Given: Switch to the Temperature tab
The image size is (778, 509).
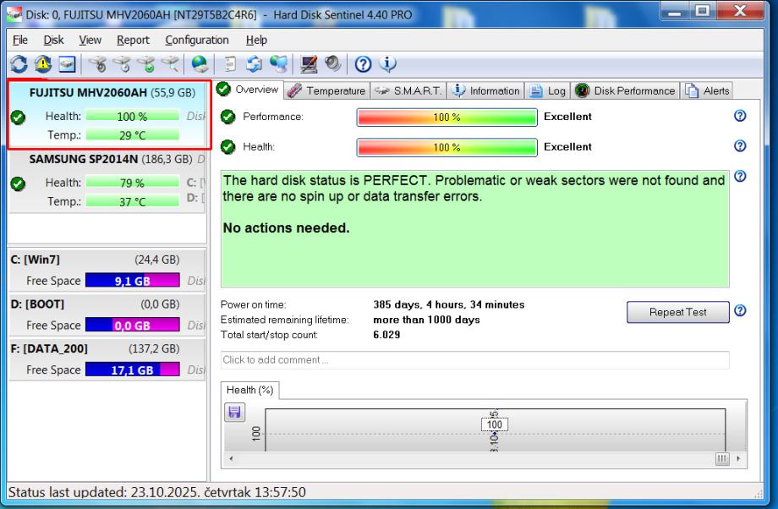Looking at the screenshot, I should [327, 90].
